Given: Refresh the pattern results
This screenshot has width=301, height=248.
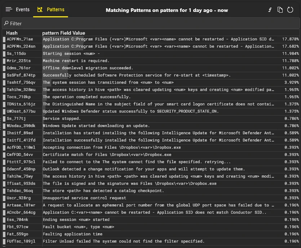Looking at the screenshot, I should click(290, 10).
